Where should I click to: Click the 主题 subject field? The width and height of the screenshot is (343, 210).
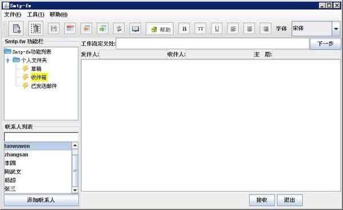[306, 54]
